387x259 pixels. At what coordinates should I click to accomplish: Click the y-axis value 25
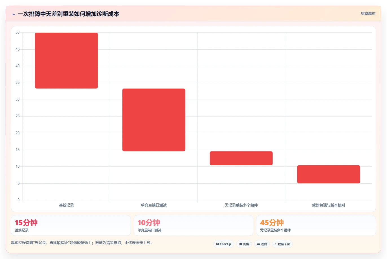[17, 116]
